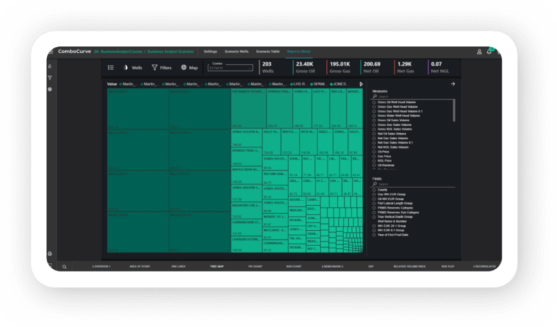Click the list view icon in toolbar
Image resolution: width=557 pixels, height=327 pixels.
coord(110,67)
